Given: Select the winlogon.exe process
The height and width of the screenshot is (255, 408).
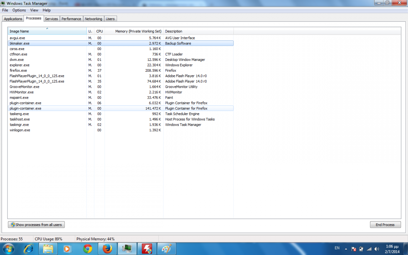Looking at the screenshot, I should [x=121, y=130].
